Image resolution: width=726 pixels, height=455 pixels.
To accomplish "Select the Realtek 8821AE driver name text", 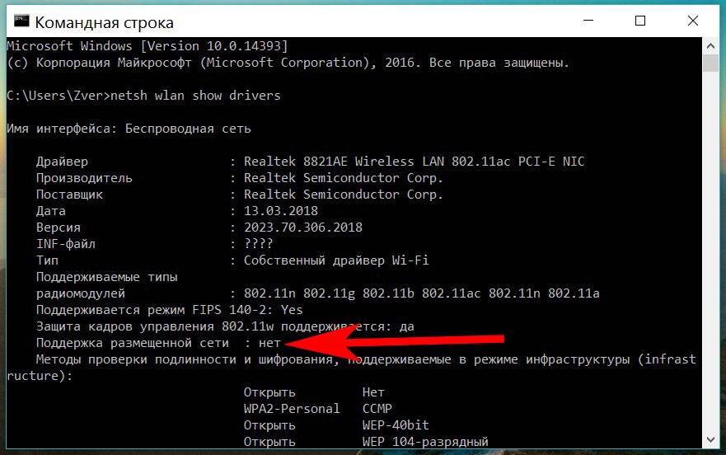I will pyautogui.click(x=414, y=162).
